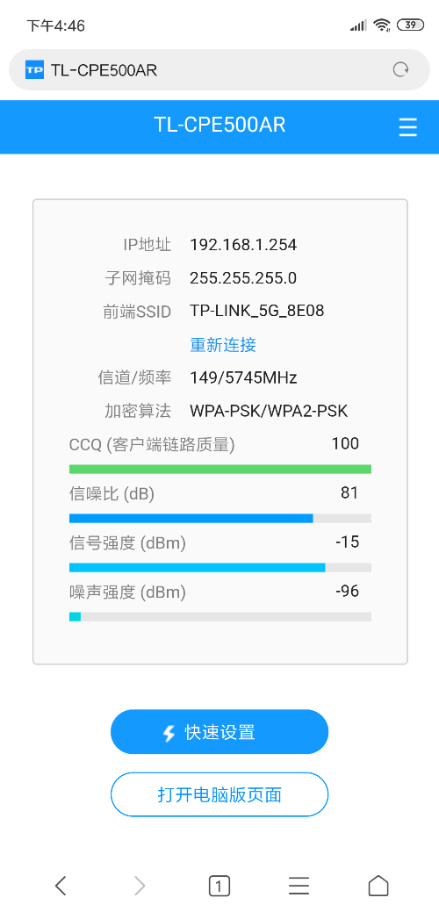Tap the battery indicator in status bar
Image resolution: width=439 pixels, height=912 pixels.
[411, 25]
